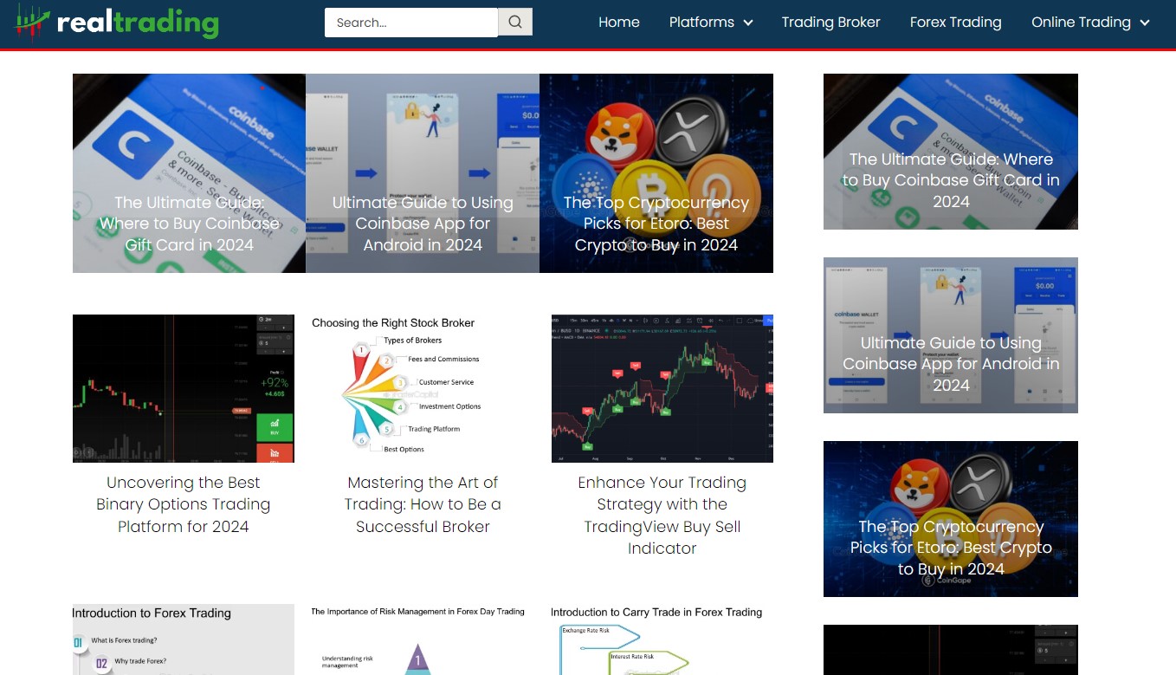Focus the Search input field
The image size is (1176, 675).
coord(411,23)
